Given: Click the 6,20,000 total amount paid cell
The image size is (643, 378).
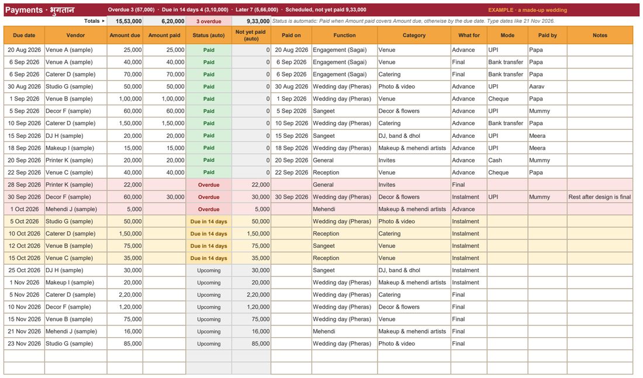Looking at the screenshot, I should (x=164, y=21).
